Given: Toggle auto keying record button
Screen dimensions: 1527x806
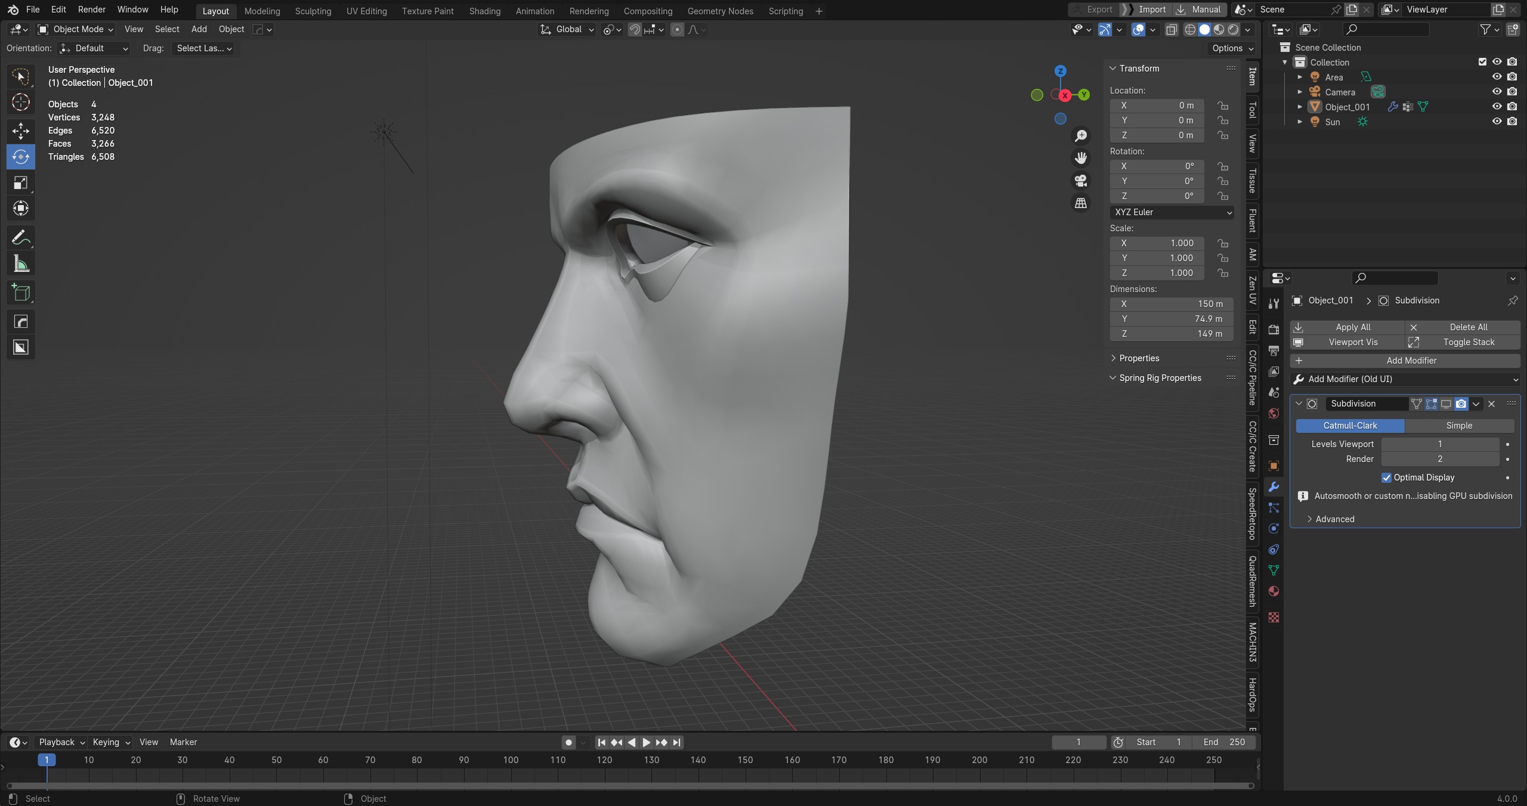Looking at the screenshot, I should tap(568, 742).
